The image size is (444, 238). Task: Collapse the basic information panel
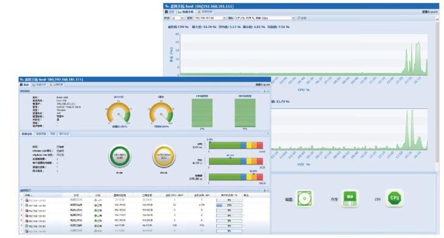[261, 91]
